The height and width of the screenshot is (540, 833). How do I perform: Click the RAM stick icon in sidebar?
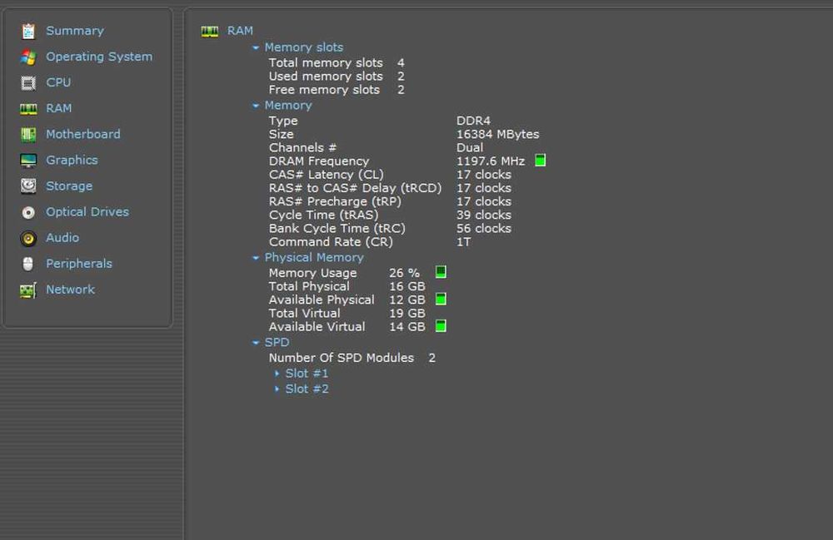[x=28, y=109]
